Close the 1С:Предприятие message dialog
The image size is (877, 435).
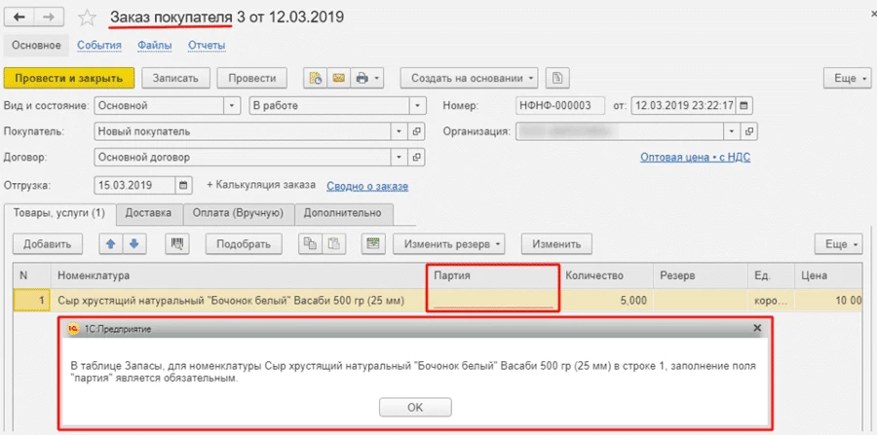tap(757, 329)
